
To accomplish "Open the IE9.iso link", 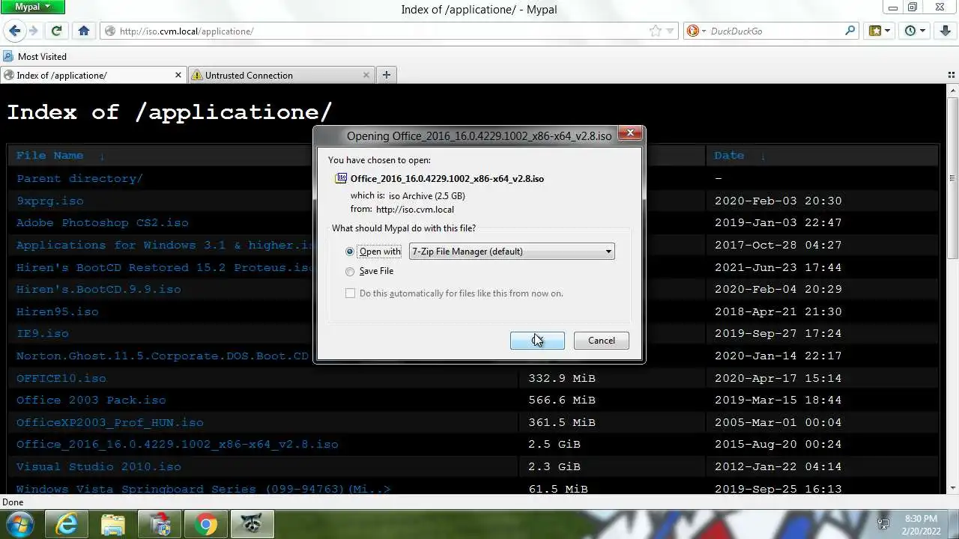I will click(43, 333).
